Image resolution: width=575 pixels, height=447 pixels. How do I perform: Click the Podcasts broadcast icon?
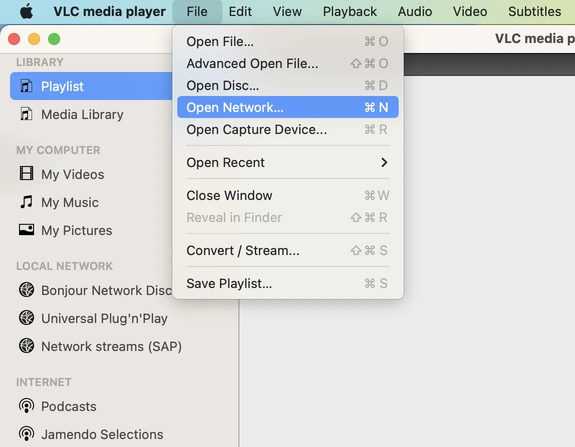click(27, 405)
